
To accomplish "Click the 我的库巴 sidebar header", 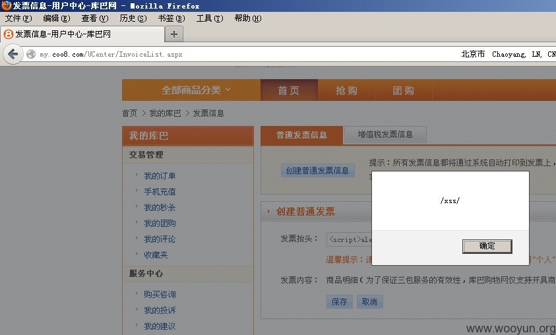I will click(x=188, y=136).
